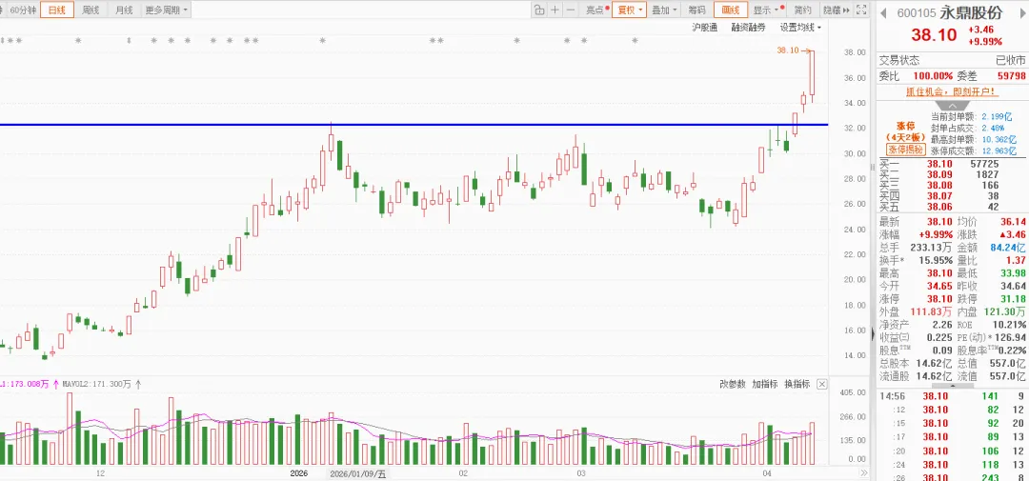
Task: Toggle the 日线 daily chart period
Action: tap(57, 10)
